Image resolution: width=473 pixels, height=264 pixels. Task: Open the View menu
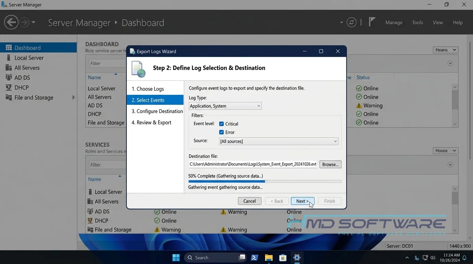[438, 22]
